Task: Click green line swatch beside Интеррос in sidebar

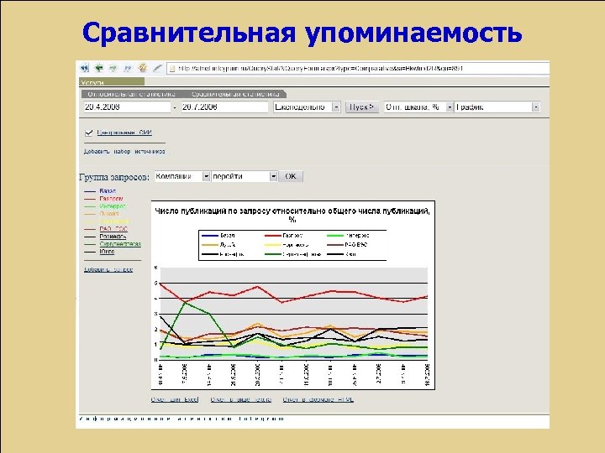Action: pyautogui.click(x=90, y=206)
